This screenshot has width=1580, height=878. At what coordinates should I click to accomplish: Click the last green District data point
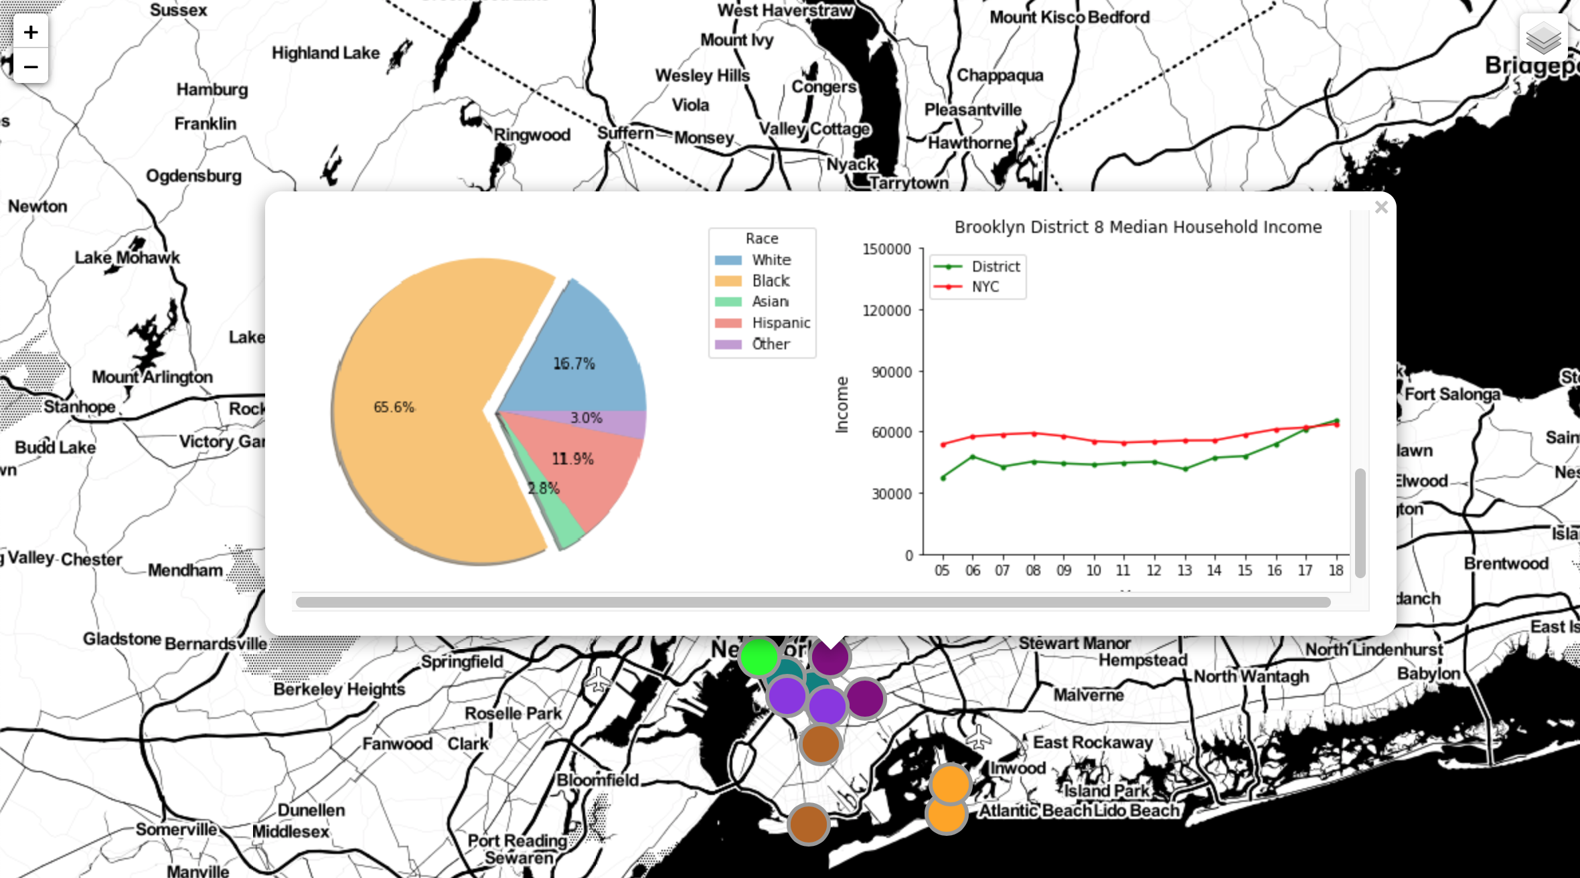pos(1337,420)
